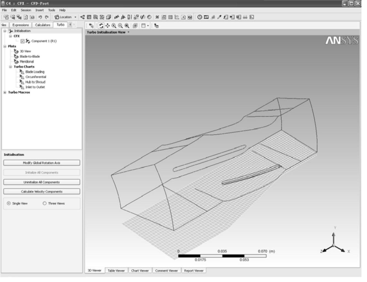The image size is (367, 282).
Task: Insert Instance Transform via toolbar icon
Action: pos(136,17)
